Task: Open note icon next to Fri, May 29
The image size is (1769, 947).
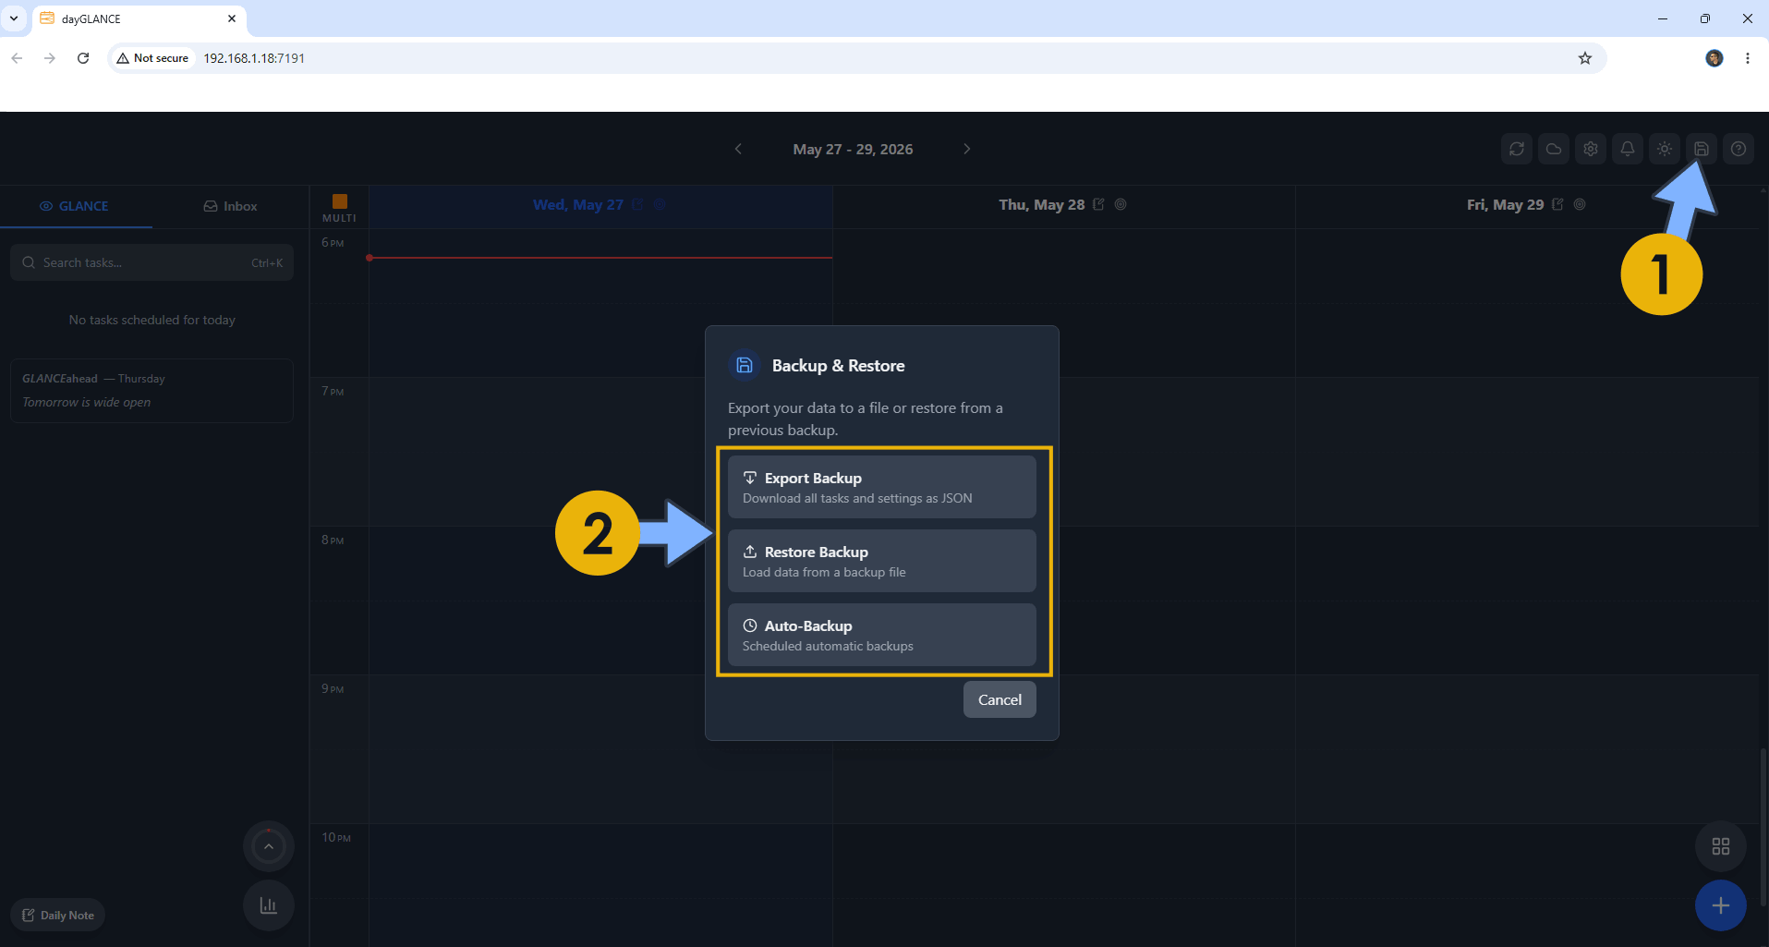Action: pos(1557,204)
